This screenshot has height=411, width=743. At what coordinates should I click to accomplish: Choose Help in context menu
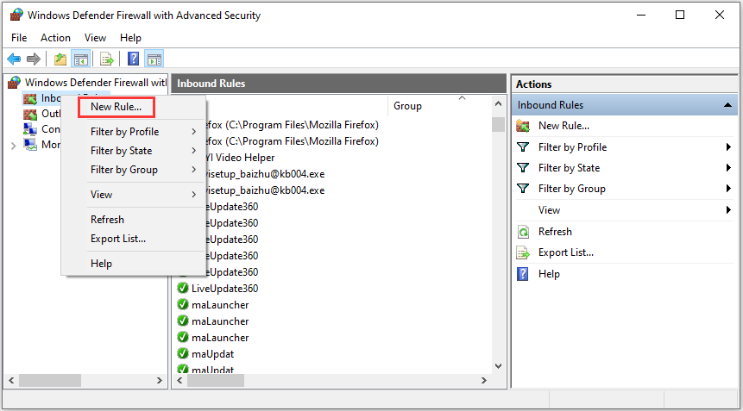pyautogui.click(x=101, y=264)
